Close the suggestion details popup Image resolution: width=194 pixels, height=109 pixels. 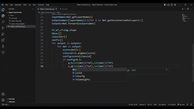point(166,69)
